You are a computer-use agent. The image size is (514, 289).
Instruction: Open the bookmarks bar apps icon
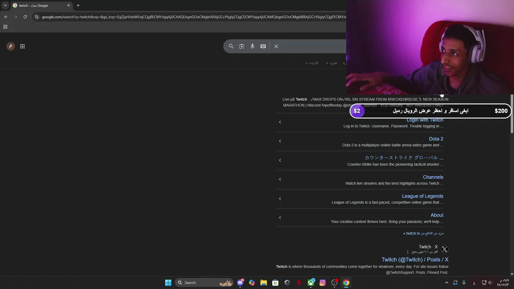(5, 27)
